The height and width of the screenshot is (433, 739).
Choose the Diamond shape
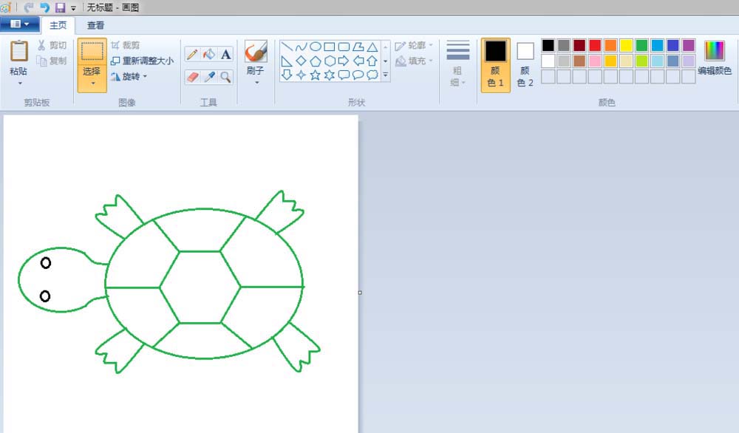point(301,61)
